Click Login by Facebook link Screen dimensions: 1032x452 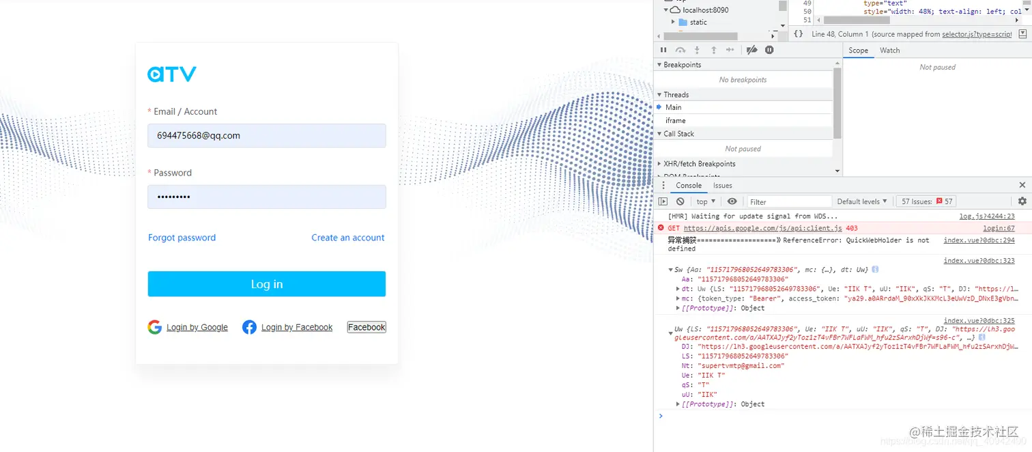(x=297, y=327)
